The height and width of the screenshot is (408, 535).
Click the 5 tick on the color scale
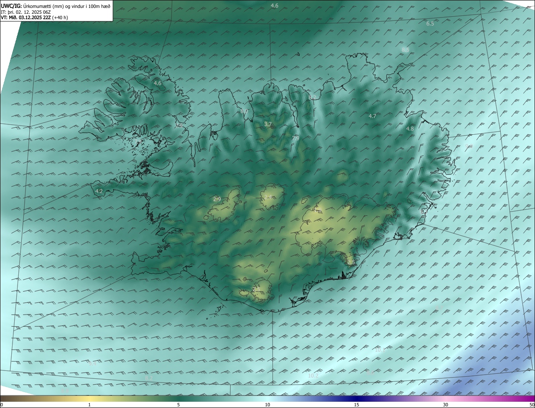[178, 405]
